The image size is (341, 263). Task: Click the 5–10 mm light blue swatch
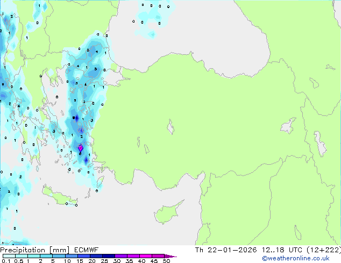pyautogui.click(x=59, y=256)
